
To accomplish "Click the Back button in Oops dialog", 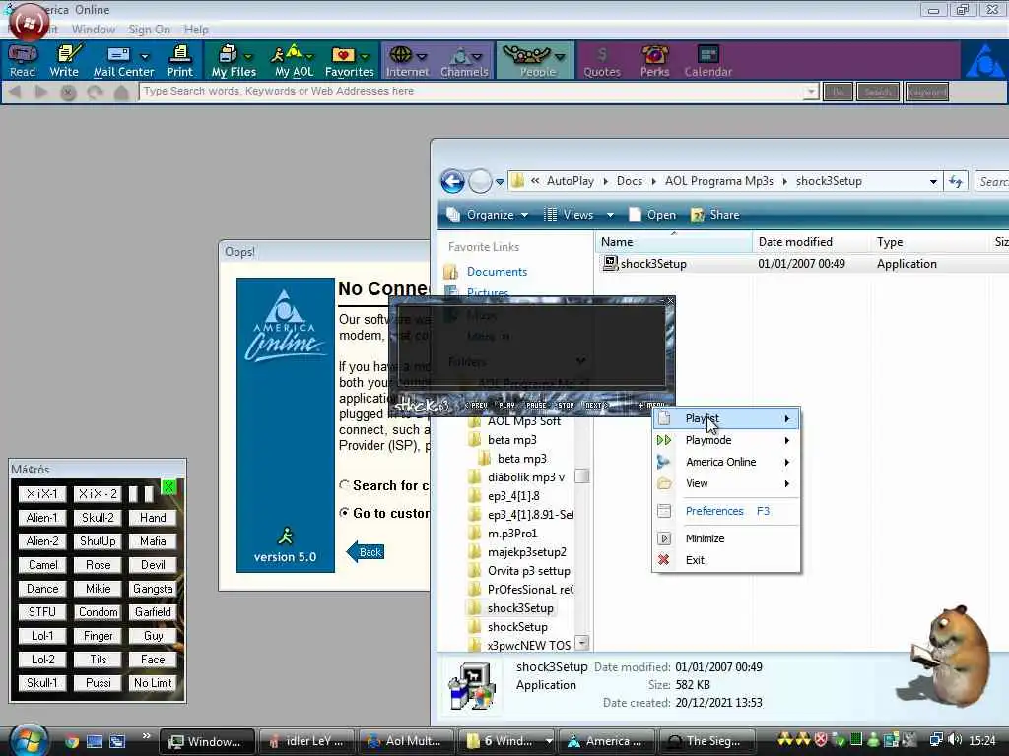I will pyautogui.click(x=366, y=552).
